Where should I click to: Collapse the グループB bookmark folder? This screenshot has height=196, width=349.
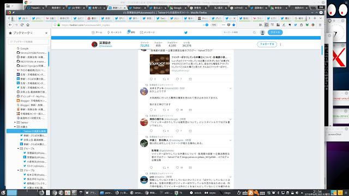click(18, 170)
